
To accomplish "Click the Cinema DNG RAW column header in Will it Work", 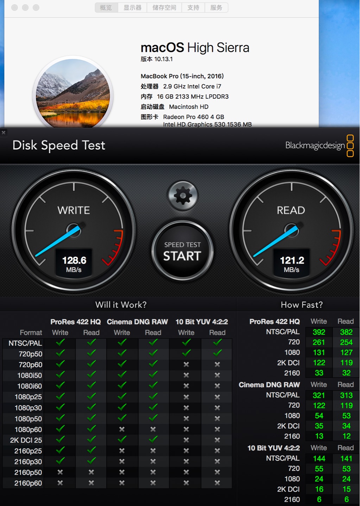I will click(x=137, y=322).
